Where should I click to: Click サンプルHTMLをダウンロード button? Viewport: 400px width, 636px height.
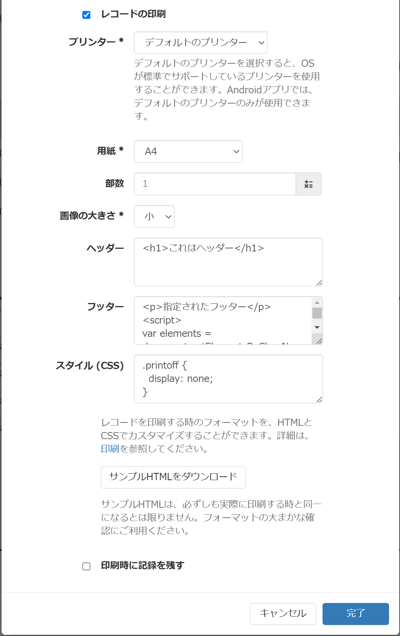[x=173, y=477]
